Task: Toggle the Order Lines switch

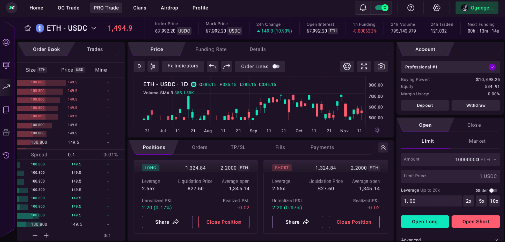Action: click(x=276, y=66)
